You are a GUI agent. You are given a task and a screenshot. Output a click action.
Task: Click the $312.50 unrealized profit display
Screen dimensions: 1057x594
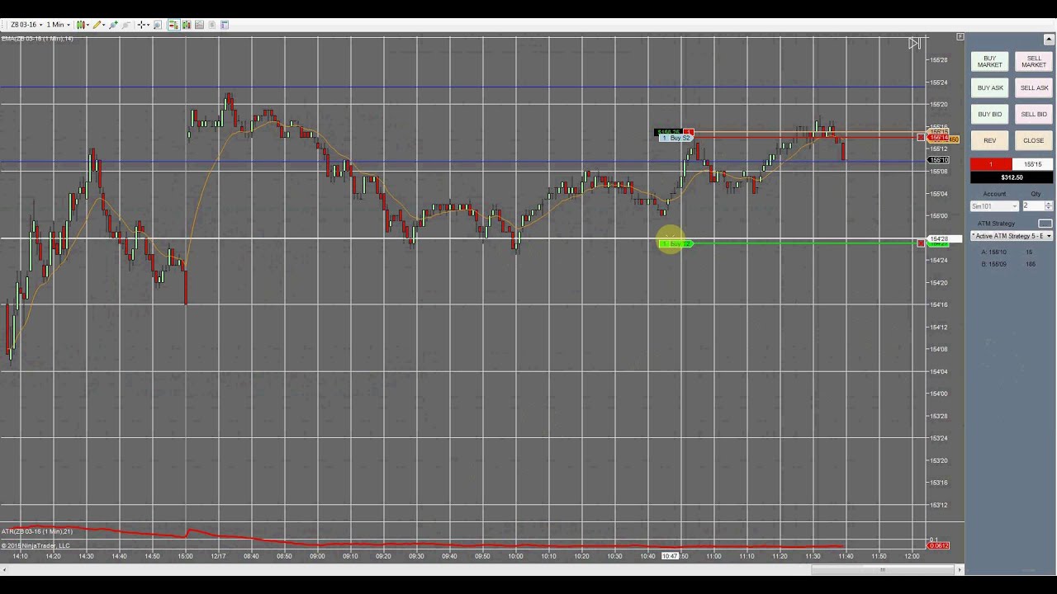tap(1012, 177)
